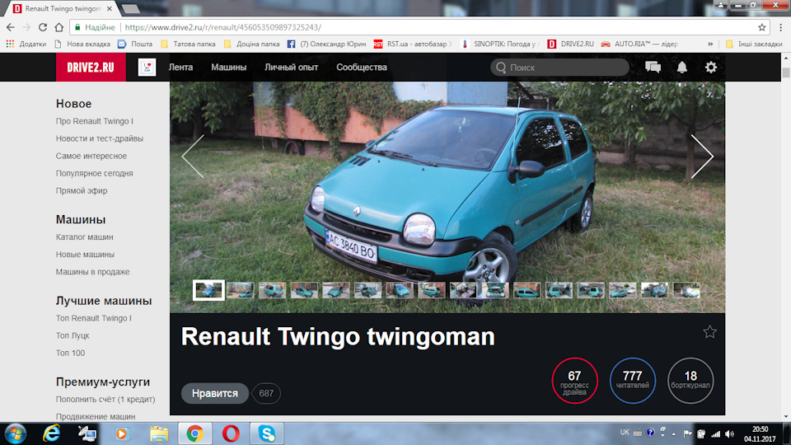Open Машины в продаже link
Viewport: 791px width, 445px height.
click(x=93, y=271)
